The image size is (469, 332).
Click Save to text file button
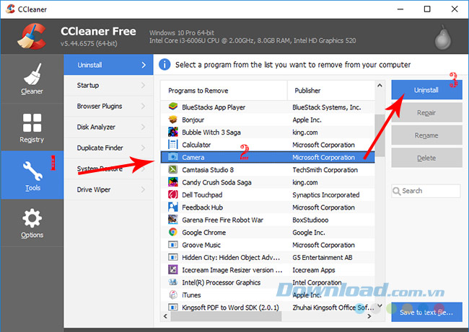click(x=426, y=313)
